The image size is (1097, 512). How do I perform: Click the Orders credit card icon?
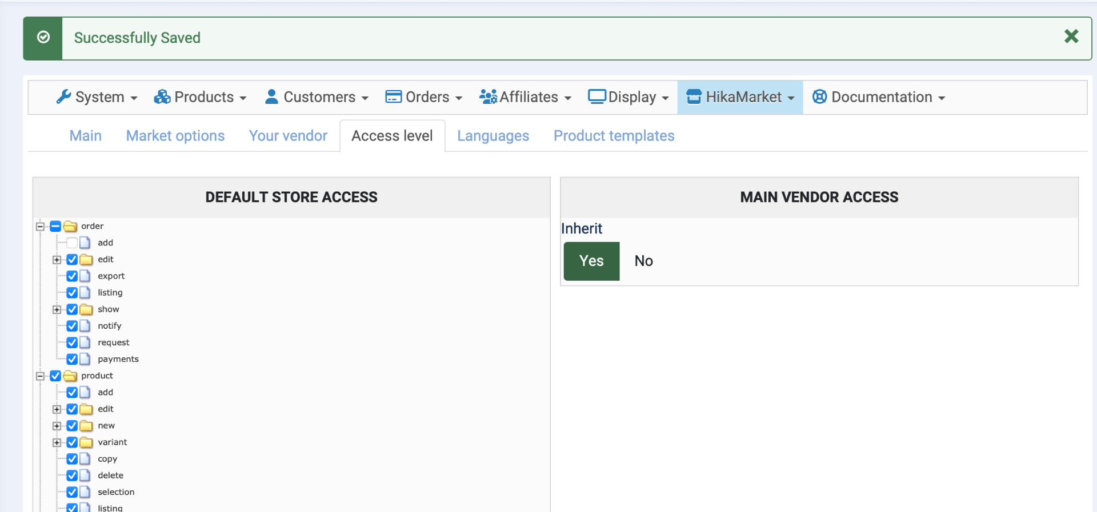393,97
